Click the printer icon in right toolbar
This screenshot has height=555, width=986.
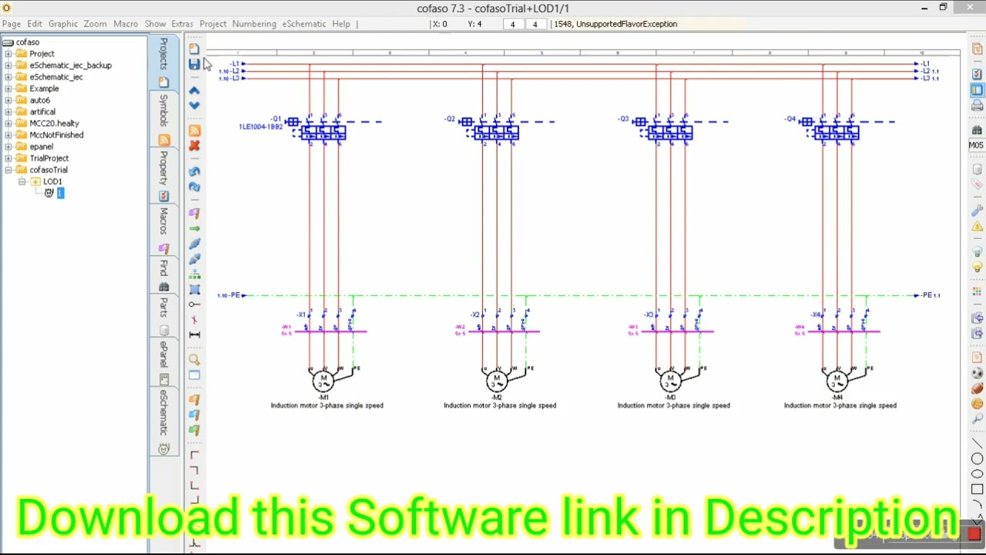pos(977,105)
